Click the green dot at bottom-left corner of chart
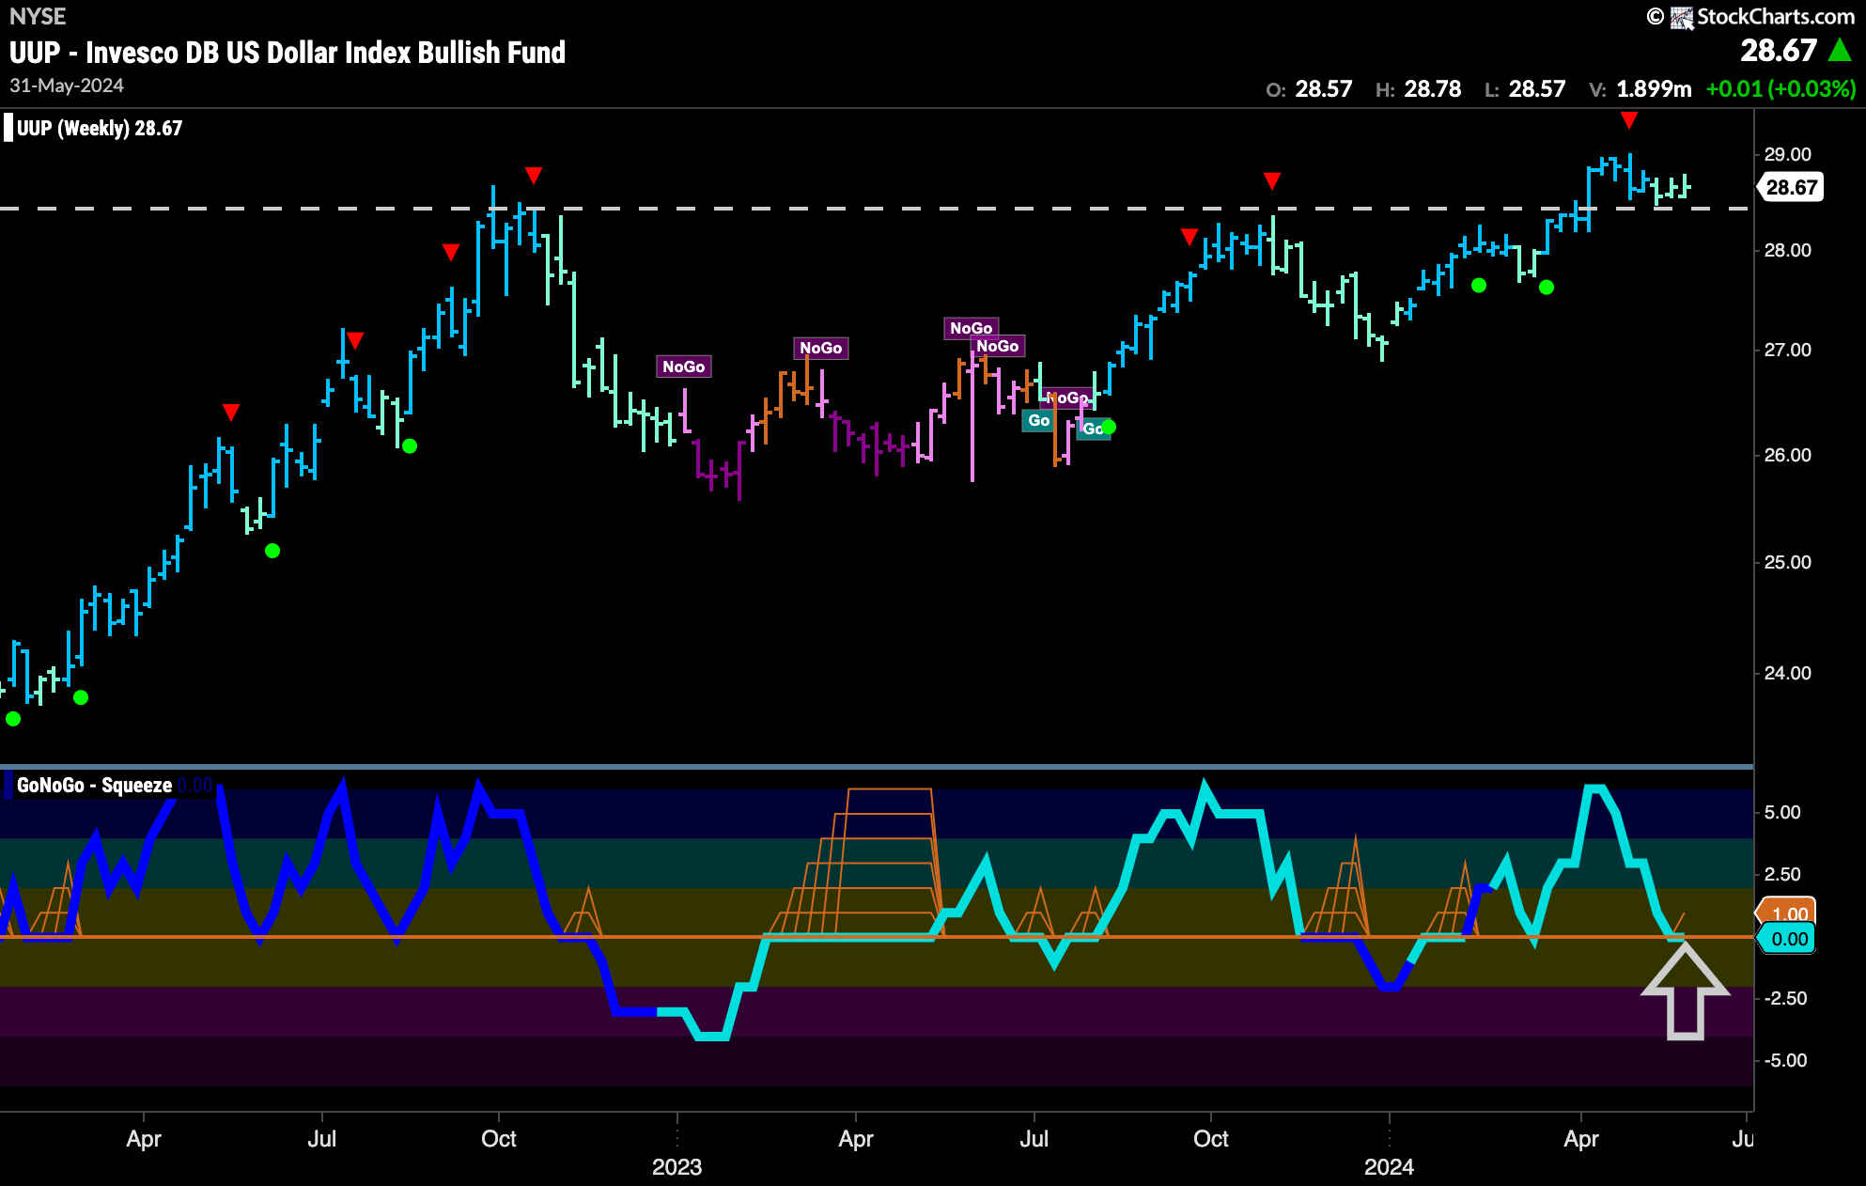The width and height of the screenshot is (1866, 1186). (13, 719)
